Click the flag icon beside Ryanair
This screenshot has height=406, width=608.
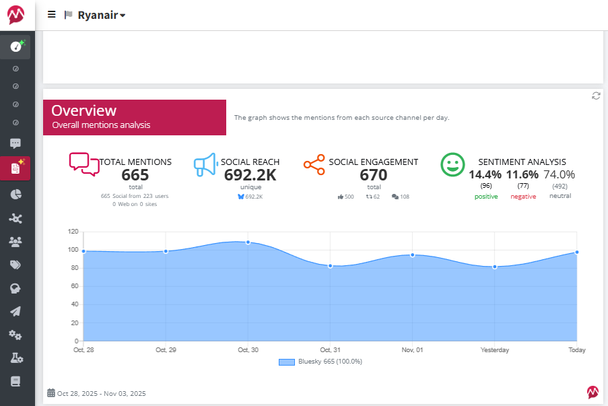click(x=68, y=15)
